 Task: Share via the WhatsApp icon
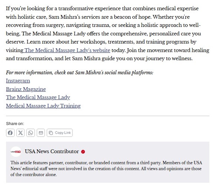click(x=31, y=133)
